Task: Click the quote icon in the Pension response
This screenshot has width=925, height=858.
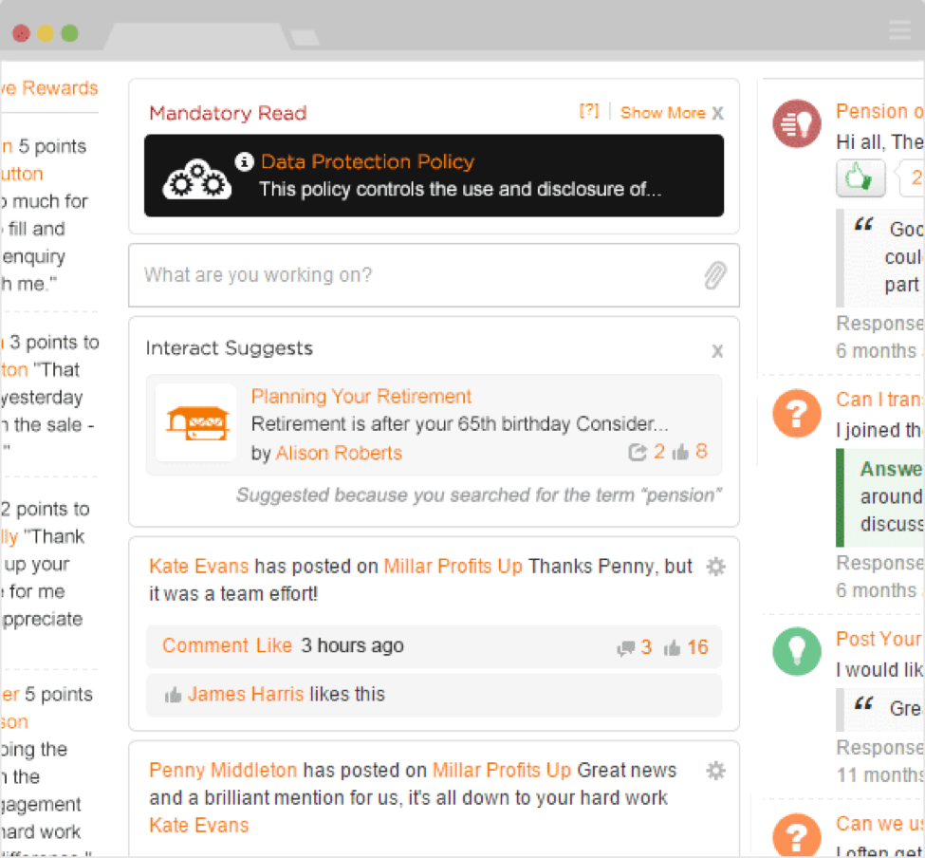Action: 863,225
